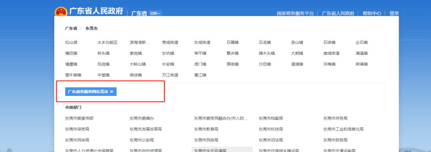Open the 广东省人民政府 link at top right

click(x=338, y=14)
